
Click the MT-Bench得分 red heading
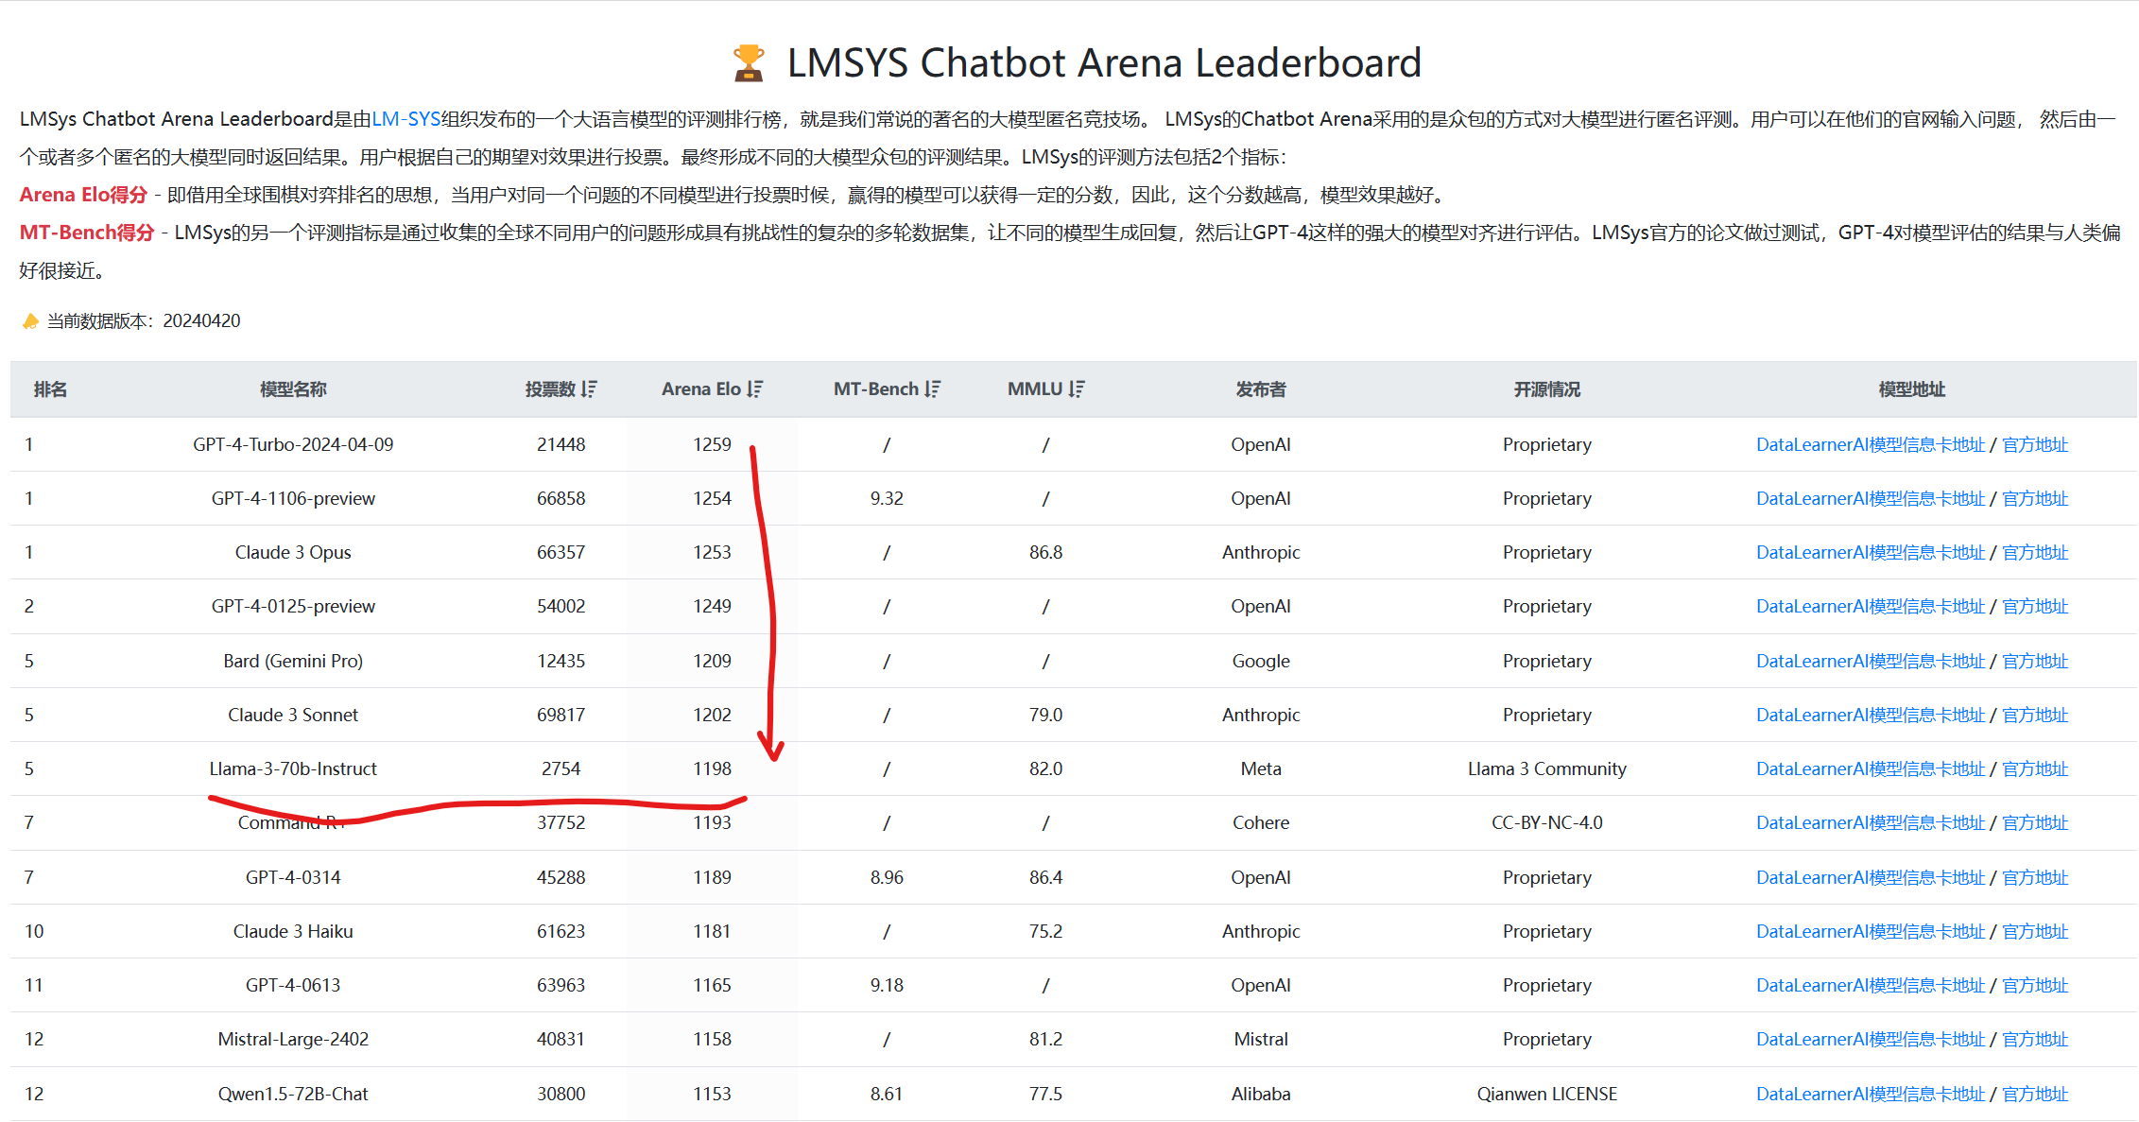(x=87, y=233)
